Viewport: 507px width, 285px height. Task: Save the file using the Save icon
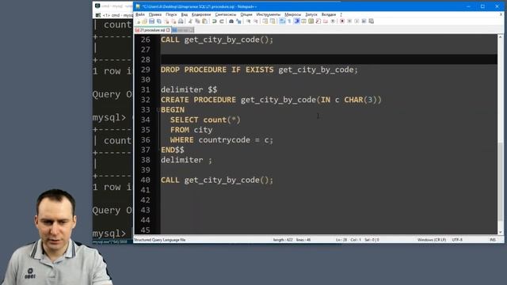click(151, 21)
